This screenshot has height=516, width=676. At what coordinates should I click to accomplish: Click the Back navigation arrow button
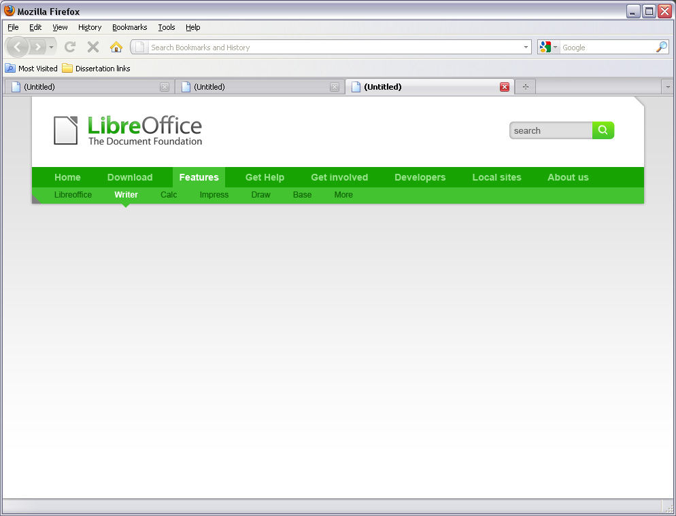click(x=18, y=47)
